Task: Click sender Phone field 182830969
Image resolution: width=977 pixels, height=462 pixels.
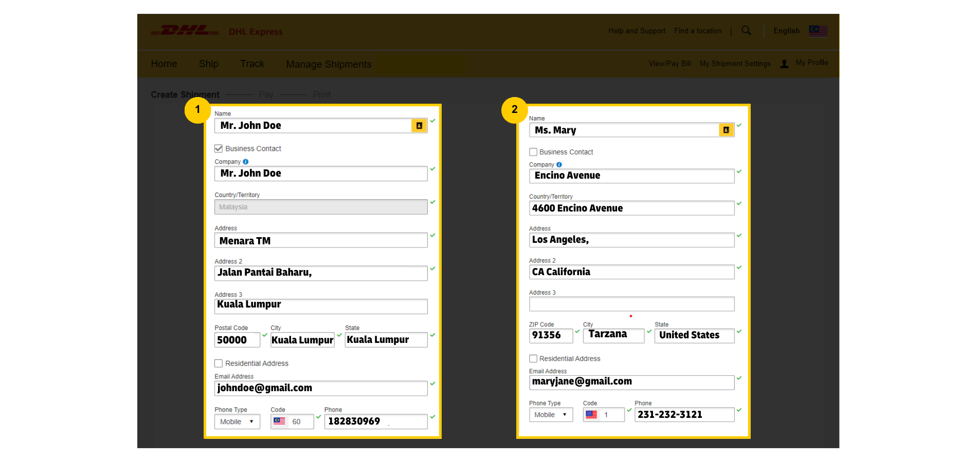Action: tap(376, 421)
